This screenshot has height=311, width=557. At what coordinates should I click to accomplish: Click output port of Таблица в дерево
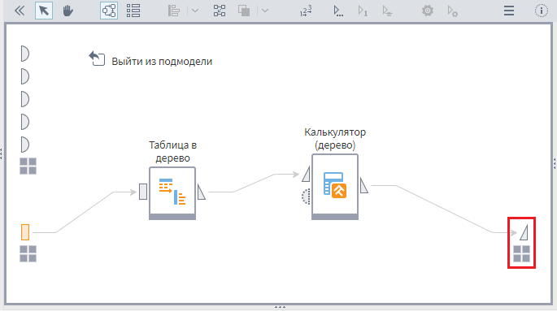coord(202,192)
